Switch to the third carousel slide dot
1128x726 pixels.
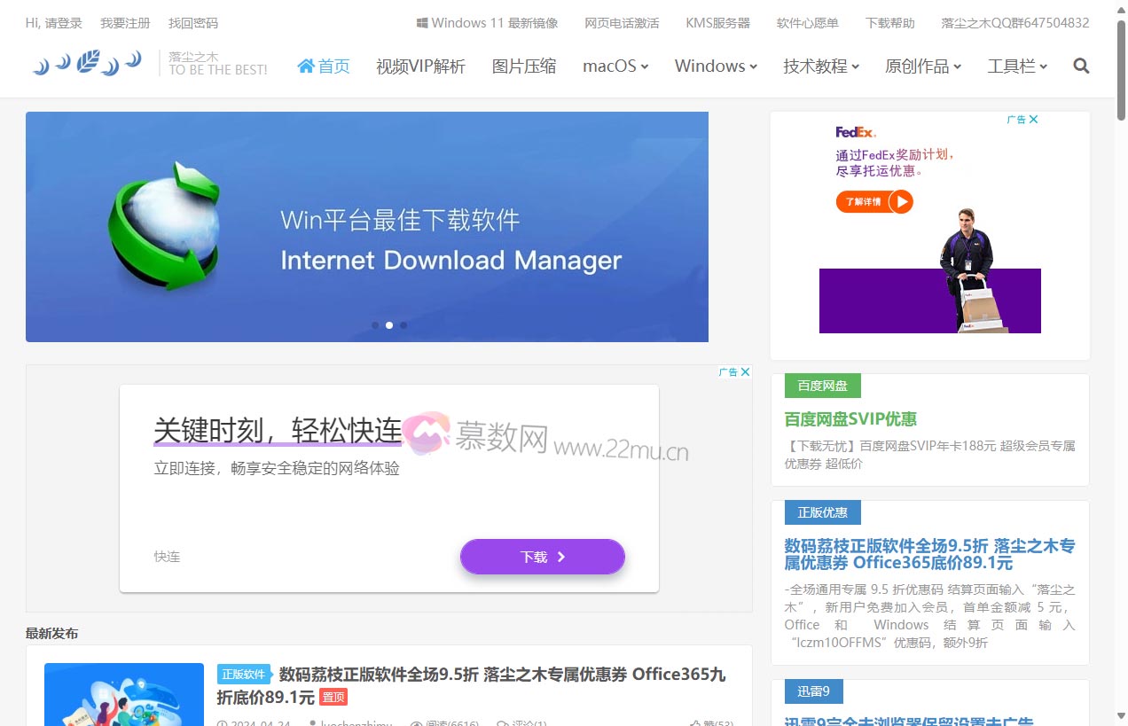click(403, 325)
